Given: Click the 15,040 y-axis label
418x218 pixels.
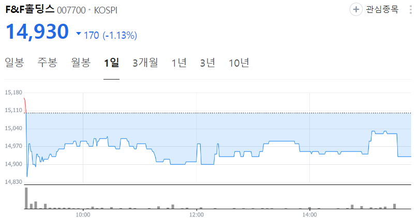Looking at the screenshot, I should click(x=13, y=128).
